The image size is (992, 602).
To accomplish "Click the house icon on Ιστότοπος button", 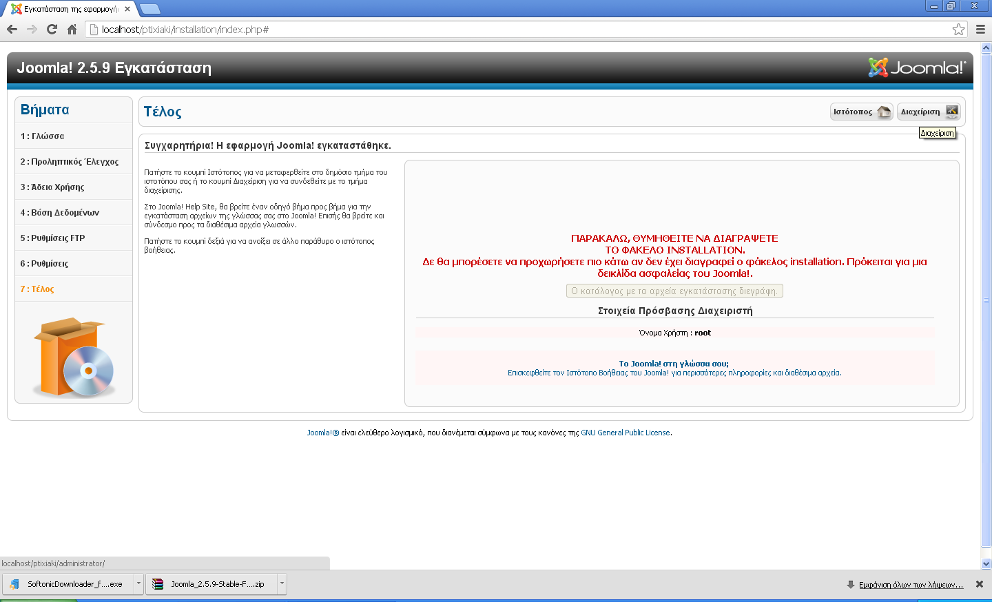I will (884, 112).
